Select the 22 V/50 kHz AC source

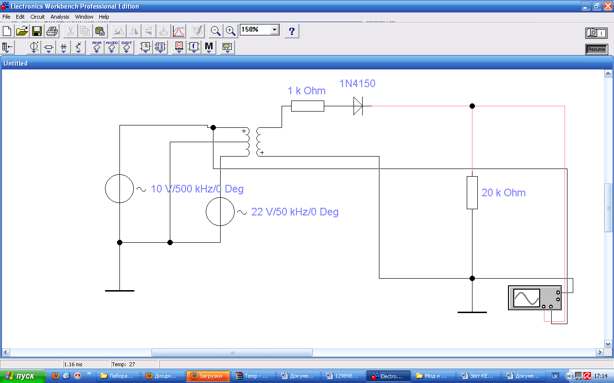pos(220,211)
